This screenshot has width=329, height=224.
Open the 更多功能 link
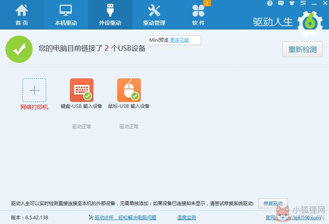pyautogui.click(x=179, y=40)
